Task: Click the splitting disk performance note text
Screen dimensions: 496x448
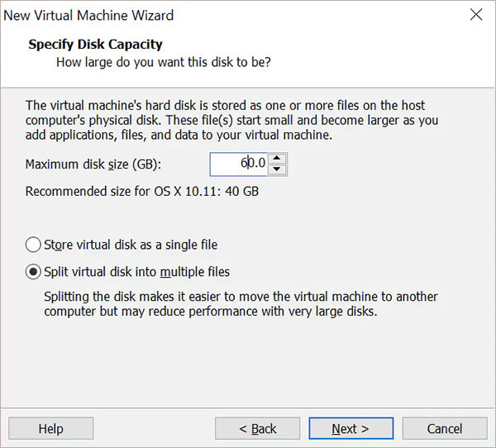Action: pyautogui.click(x=240, y=303)
